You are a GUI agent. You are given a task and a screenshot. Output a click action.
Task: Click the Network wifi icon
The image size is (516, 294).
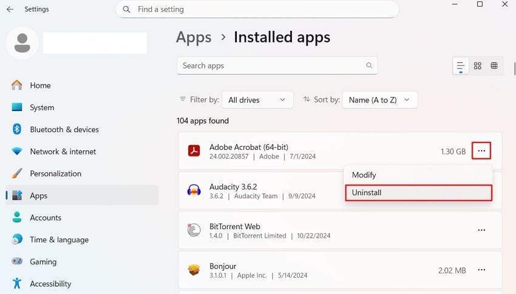click(17, 151)
